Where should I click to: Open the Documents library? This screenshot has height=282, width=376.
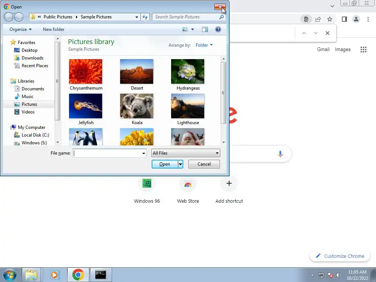(33, 89)
